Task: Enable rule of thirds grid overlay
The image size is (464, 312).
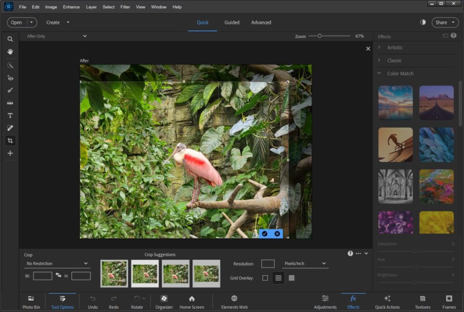Action: [x=278, y=278]
